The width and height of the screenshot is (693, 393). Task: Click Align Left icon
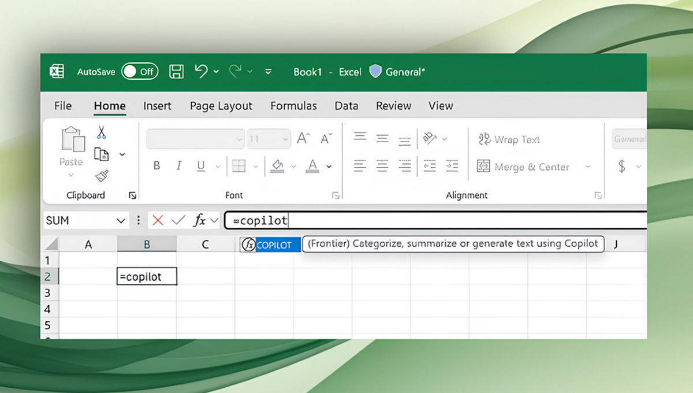(360, 166)
